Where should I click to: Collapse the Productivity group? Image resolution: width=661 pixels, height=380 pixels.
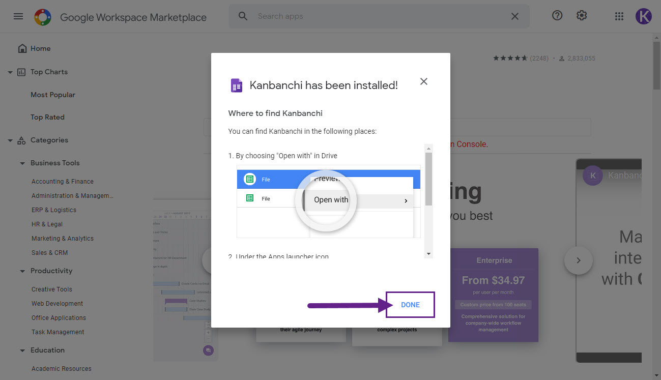tap(22, 271)
